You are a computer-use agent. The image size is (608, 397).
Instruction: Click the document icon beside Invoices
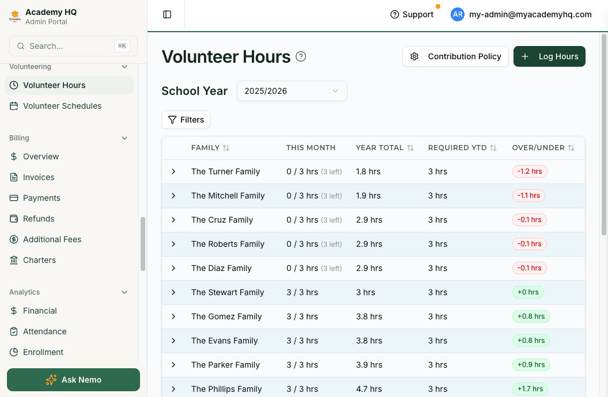pyautogui.click(x=14, y=177)
